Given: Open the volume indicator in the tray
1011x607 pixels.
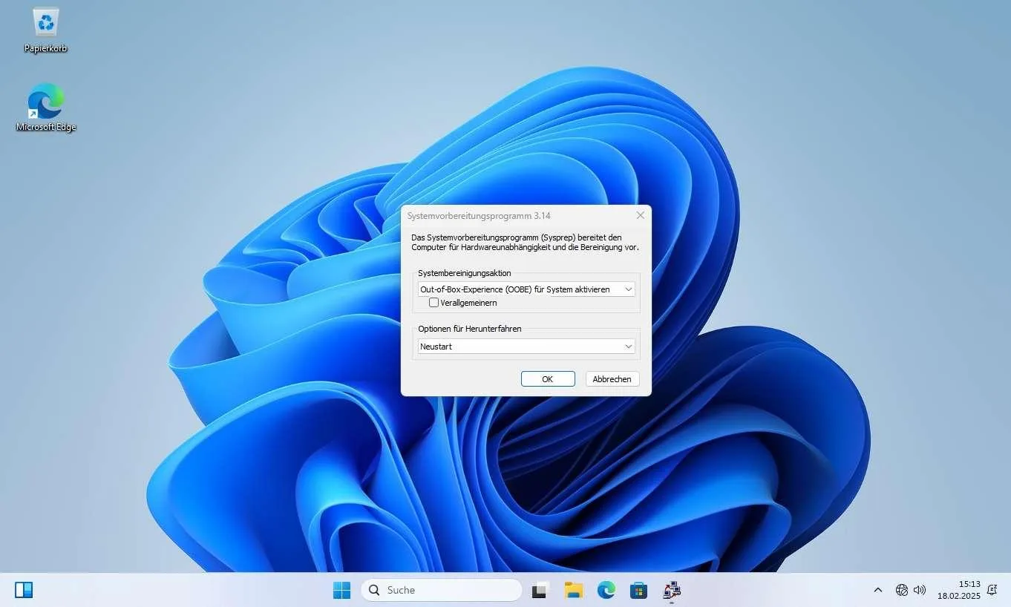Looking at the screenshot, I should (919, 590).
